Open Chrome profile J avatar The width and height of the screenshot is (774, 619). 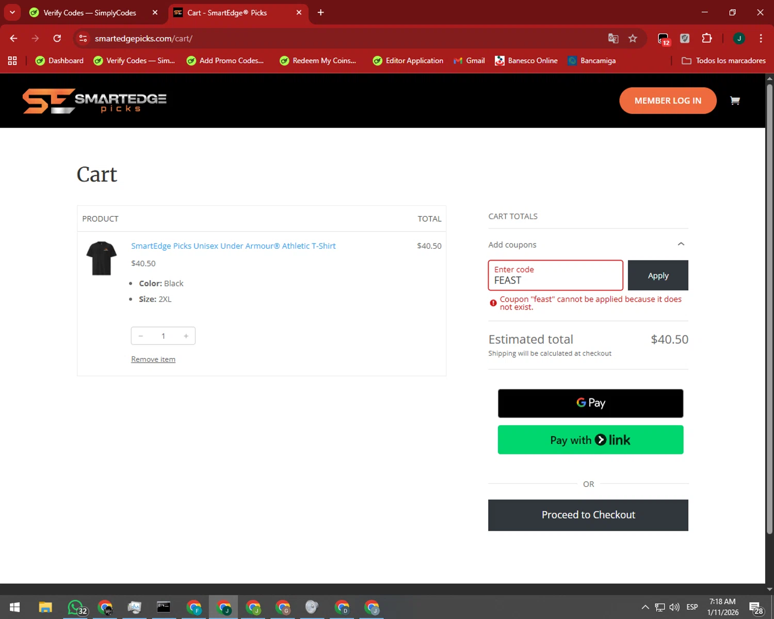[739, 38]
